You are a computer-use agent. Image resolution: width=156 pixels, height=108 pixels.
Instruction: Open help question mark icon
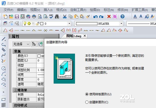tap(122, 16)
